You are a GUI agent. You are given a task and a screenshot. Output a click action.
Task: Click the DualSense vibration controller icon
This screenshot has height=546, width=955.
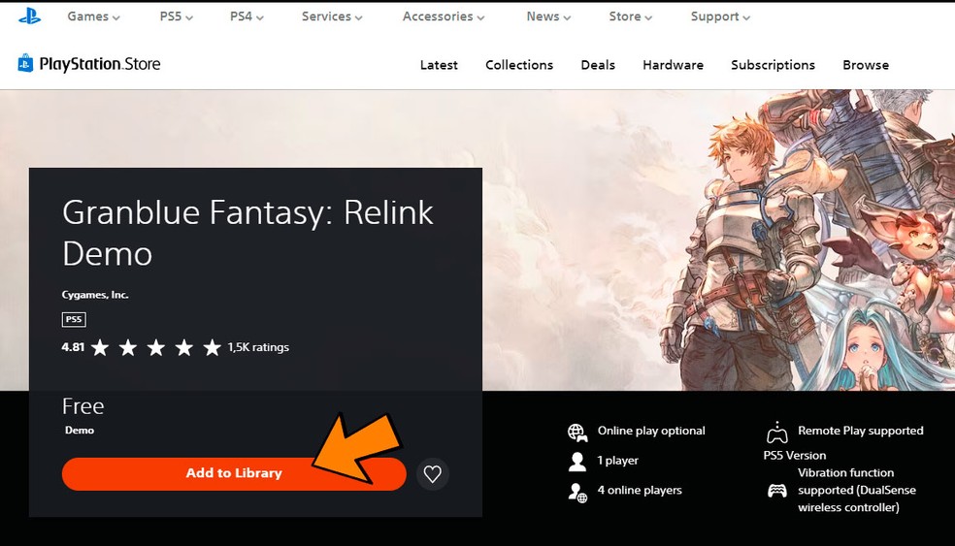(x=777, y=491)
